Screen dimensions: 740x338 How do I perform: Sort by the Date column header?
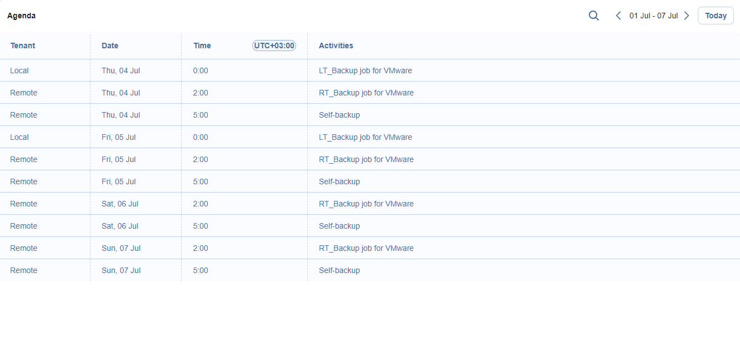pyautogui.click(x=110, y=46)
